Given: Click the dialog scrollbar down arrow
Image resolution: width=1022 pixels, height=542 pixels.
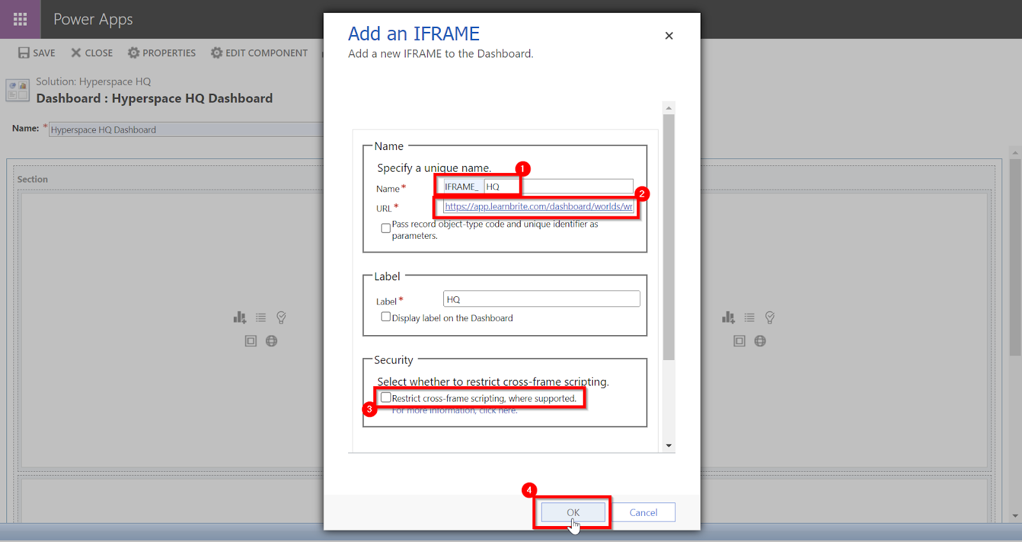Looking at the screenshot, I should pos(669,446).
